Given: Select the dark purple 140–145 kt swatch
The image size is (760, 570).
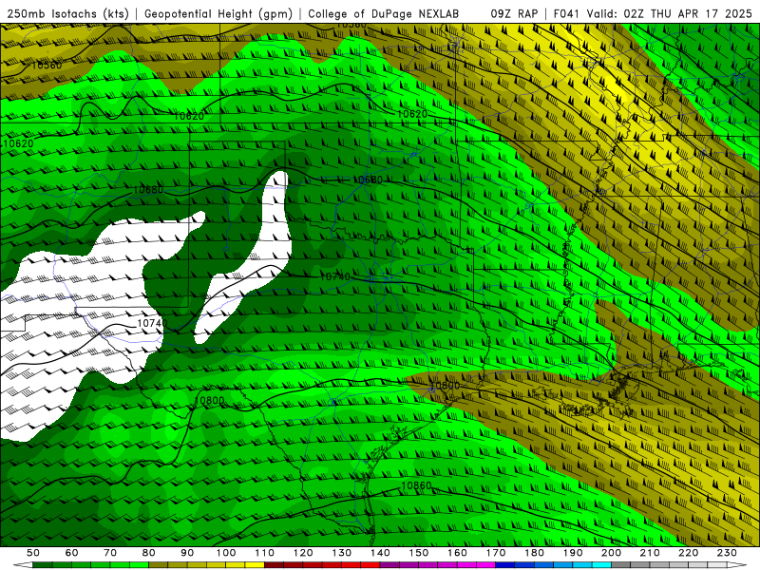Looking at the screenshot, I should point(390,565).
